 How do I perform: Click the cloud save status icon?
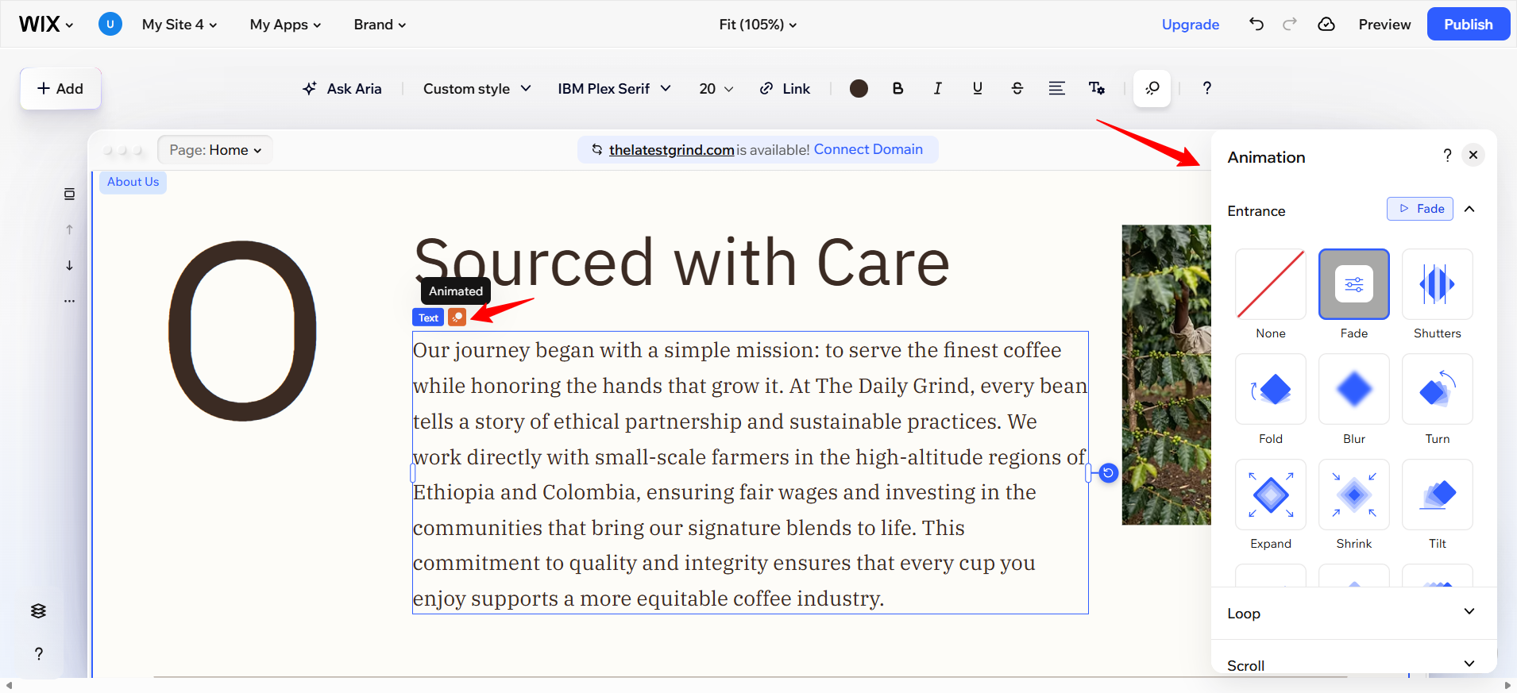pyautogui.click(x=1326, y=24)
